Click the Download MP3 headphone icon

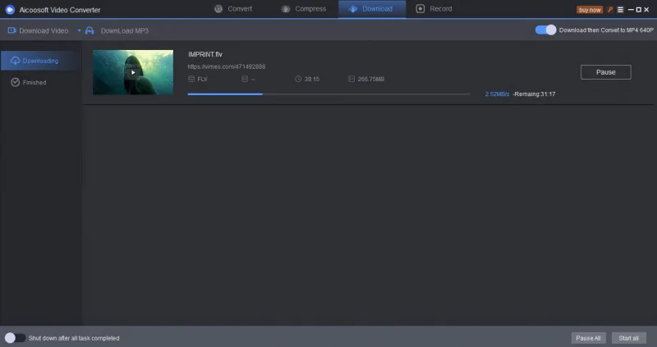(x=90, y=30)
